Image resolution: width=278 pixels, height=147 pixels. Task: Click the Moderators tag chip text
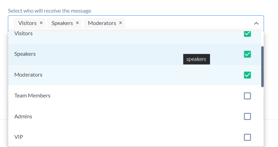coord(102,23)
